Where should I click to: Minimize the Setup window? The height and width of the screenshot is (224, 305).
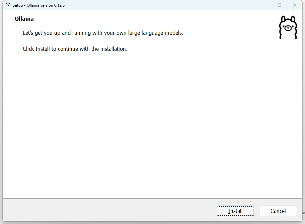(264, 5)
